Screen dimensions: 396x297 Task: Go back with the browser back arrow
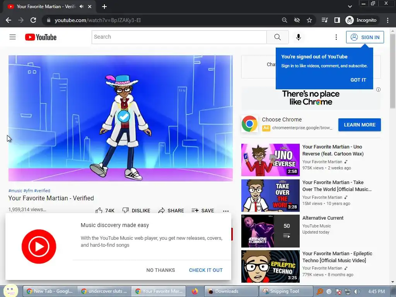9,20
